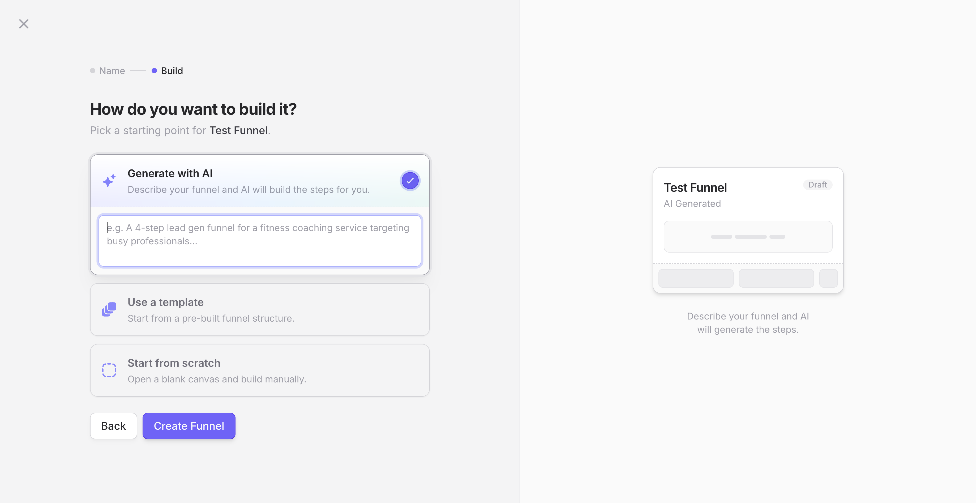Close the funnel creation dialog
Image resolution: width=976 pixels, height=503 pixels.
point(24,24)
